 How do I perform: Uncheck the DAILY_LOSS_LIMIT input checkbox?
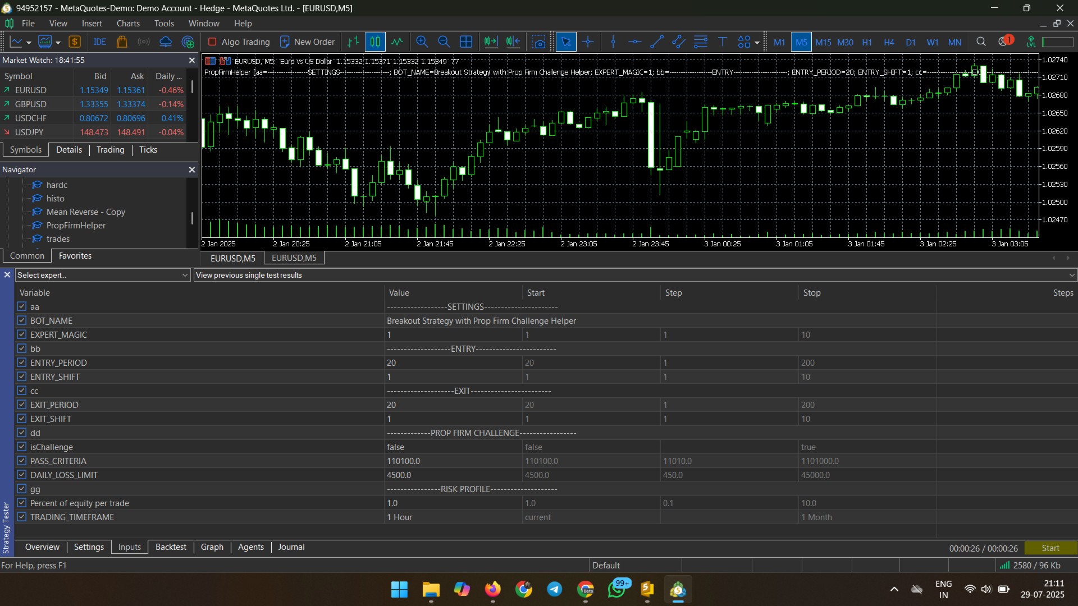(22, 475)
